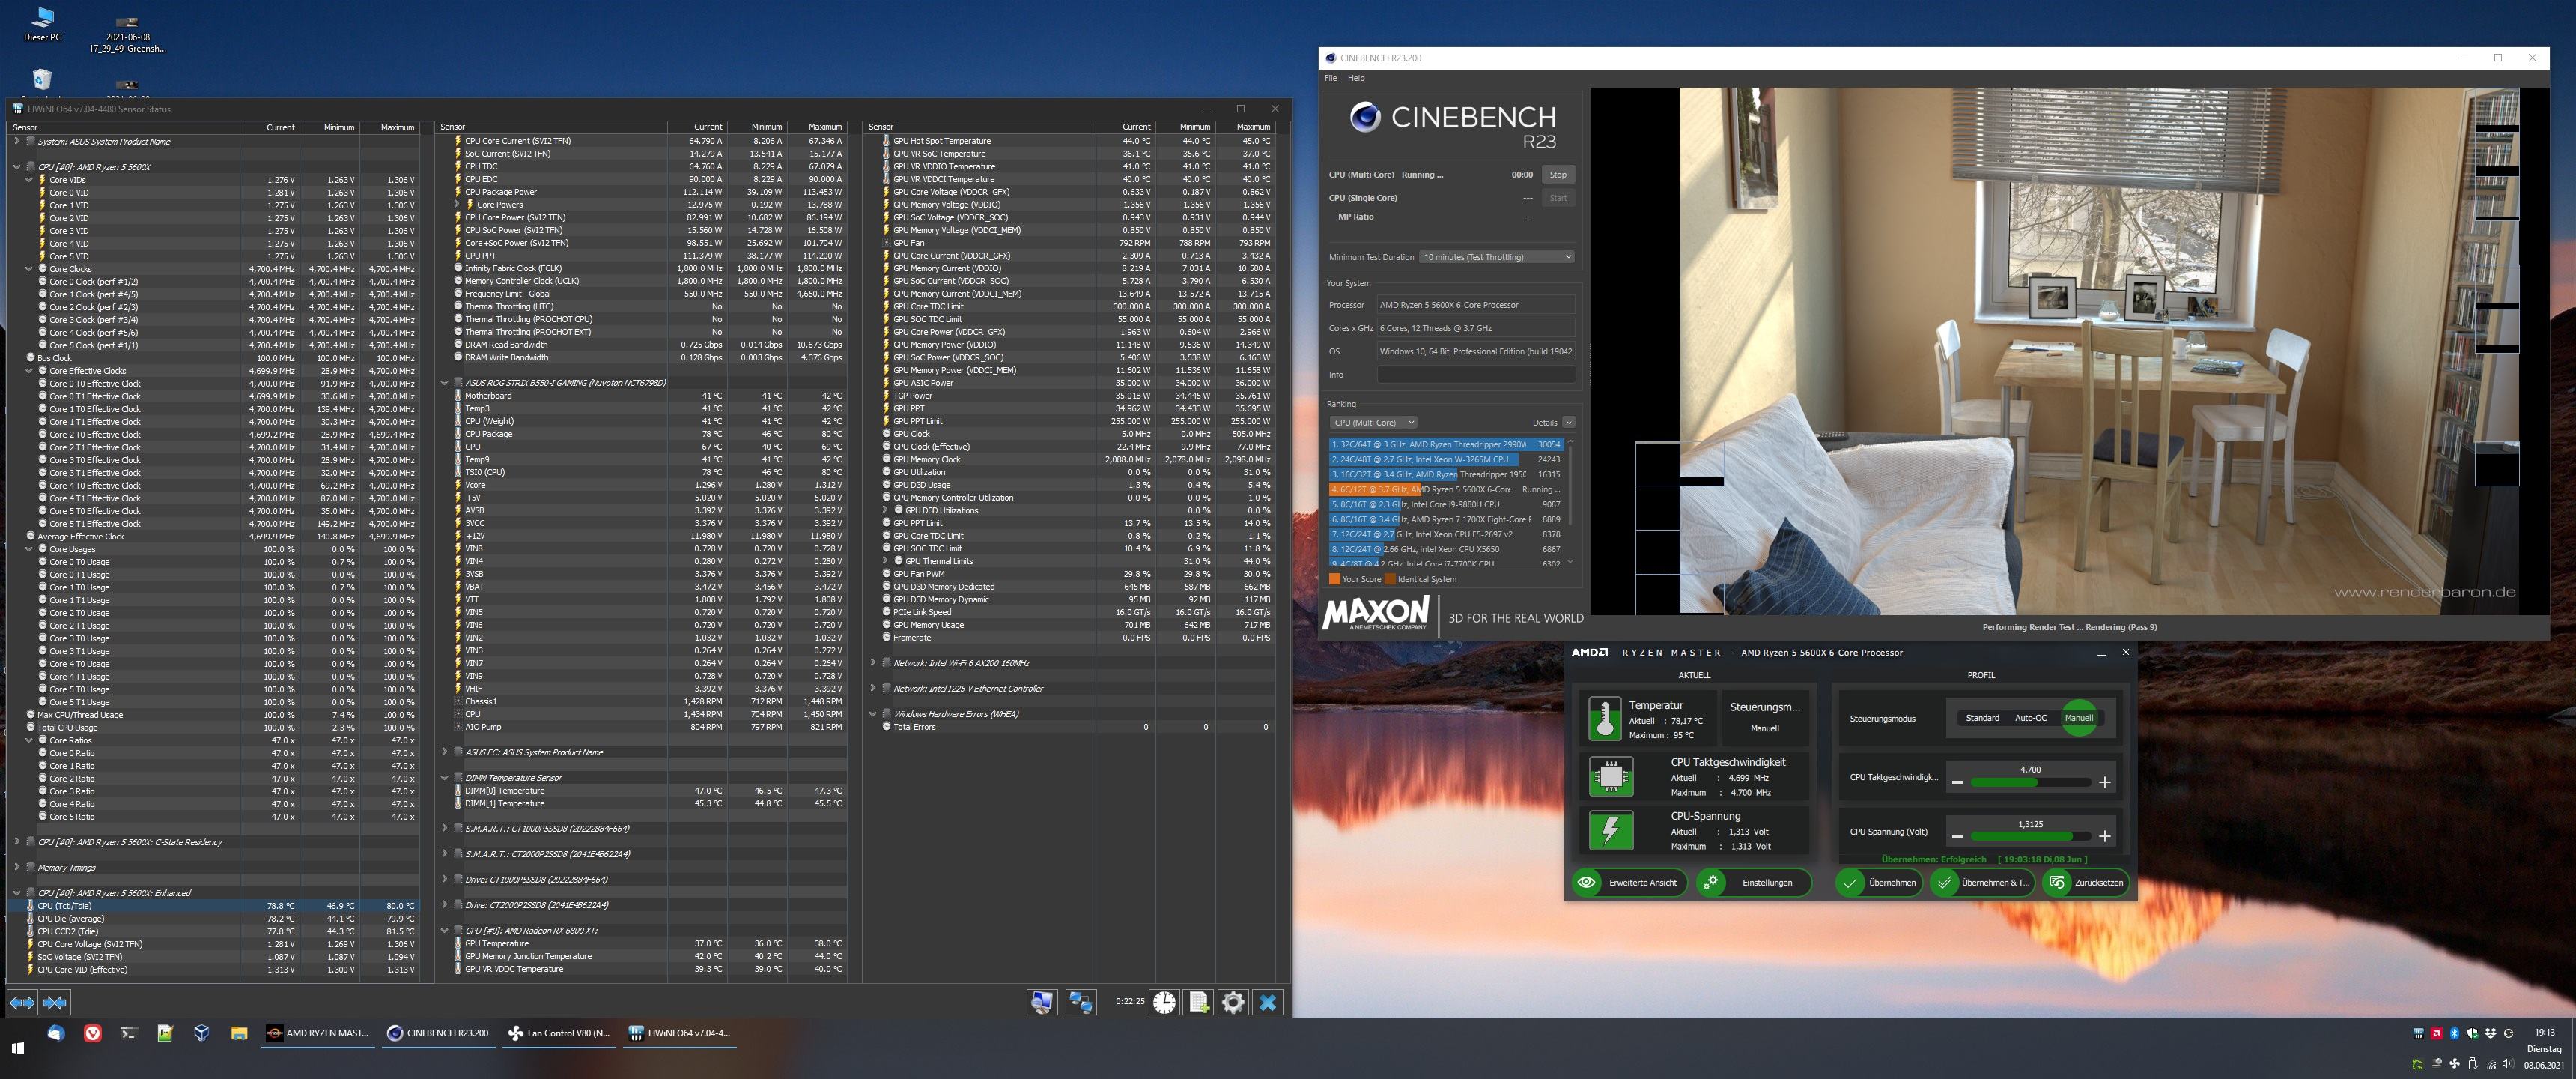Image resolution: width=2576 pixels, height=1079 pixels.
Task: Switch to AMD RYZEN MASTER taskbar item
Action: (x=318, y=1033)
